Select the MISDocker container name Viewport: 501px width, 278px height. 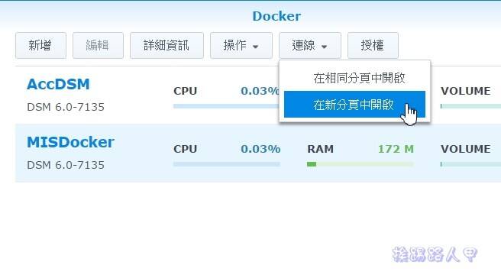coord(70,142)
